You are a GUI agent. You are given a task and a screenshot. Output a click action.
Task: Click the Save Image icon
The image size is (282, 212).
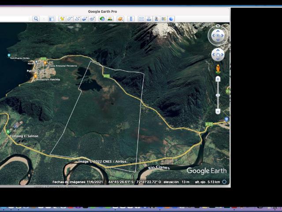point(156,19)
